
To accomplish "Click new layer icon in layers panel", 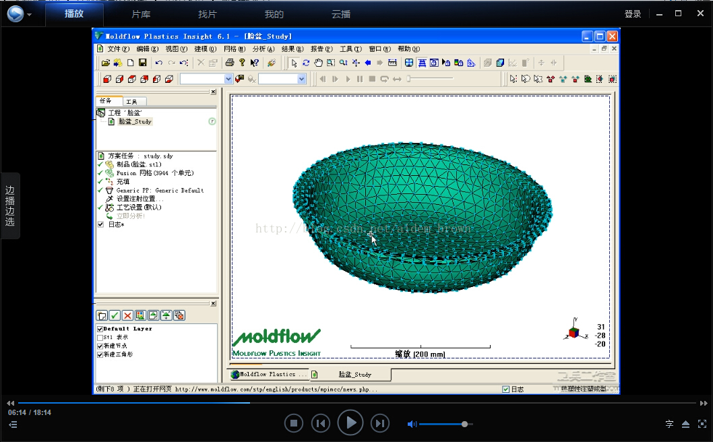I will point(102,315).
